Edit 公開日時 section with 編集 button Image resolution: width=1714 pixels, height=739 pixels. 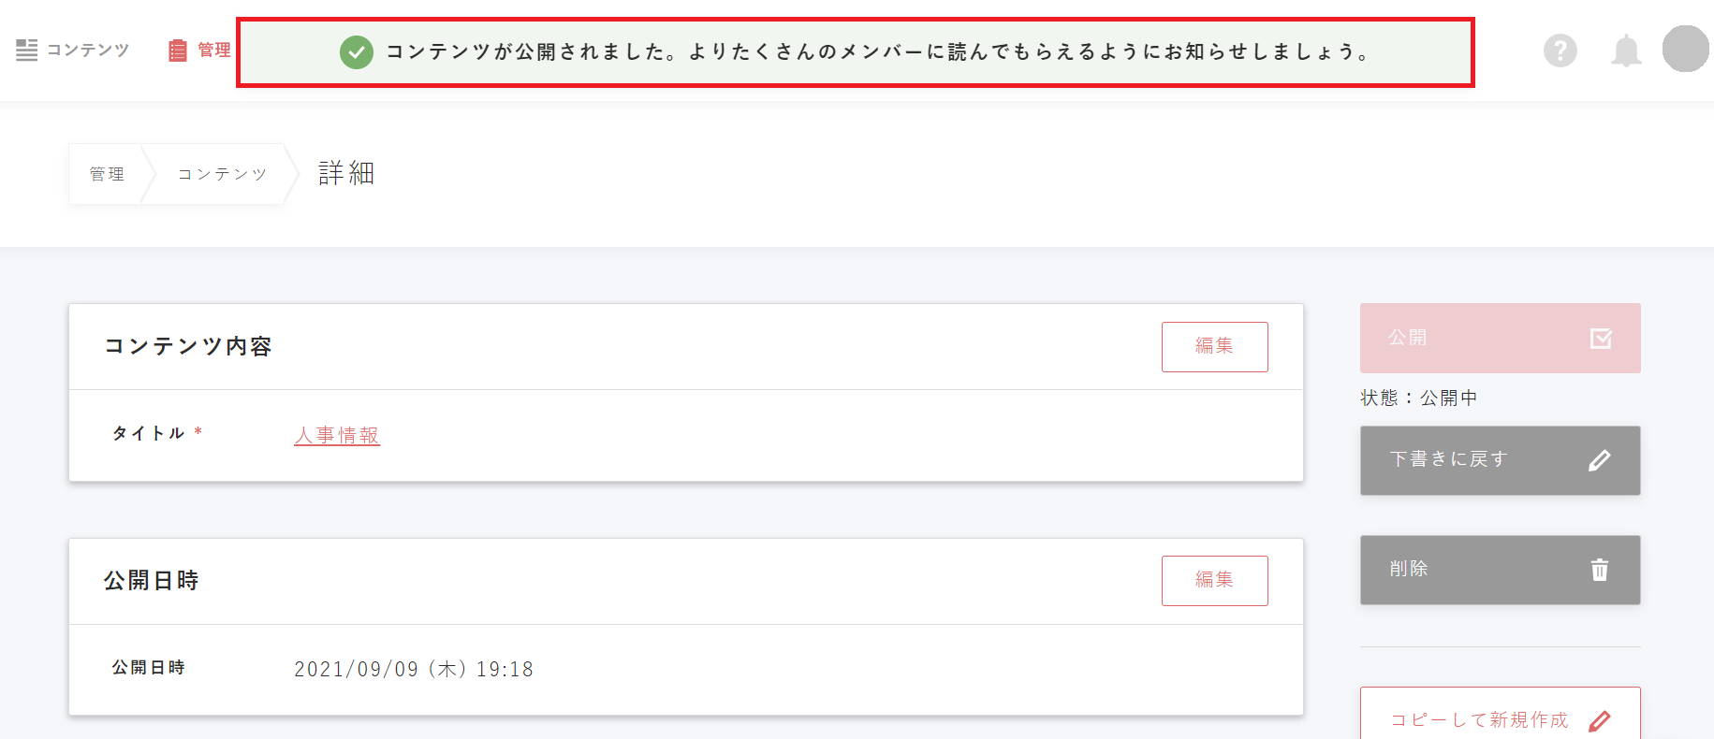1214,581
